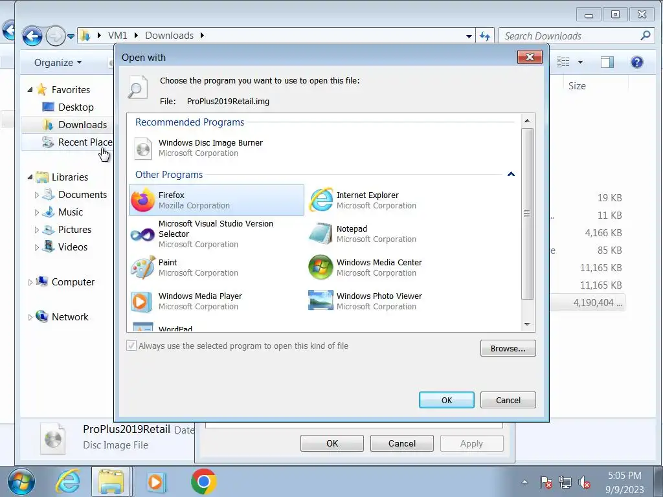Select Downloads in Favorites
Image resolution: width=663 pixels, height=497 pixels.
(x=74, y=125)
